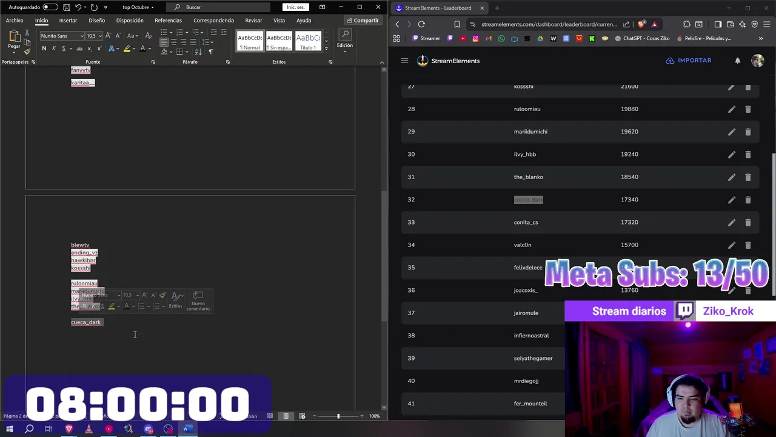Viewport: 776px width, 437px height.
Task: Switch to the Insertar ribbon tab
Action: coord(68,21)
